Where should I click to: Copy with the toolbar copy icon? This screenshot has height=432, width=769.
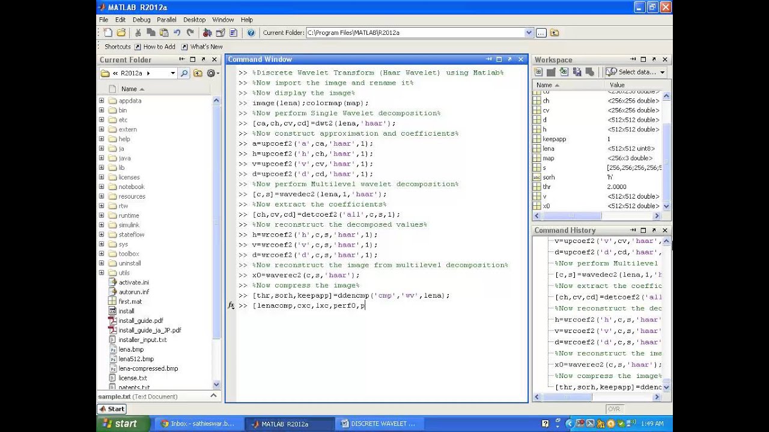(151, 33)
